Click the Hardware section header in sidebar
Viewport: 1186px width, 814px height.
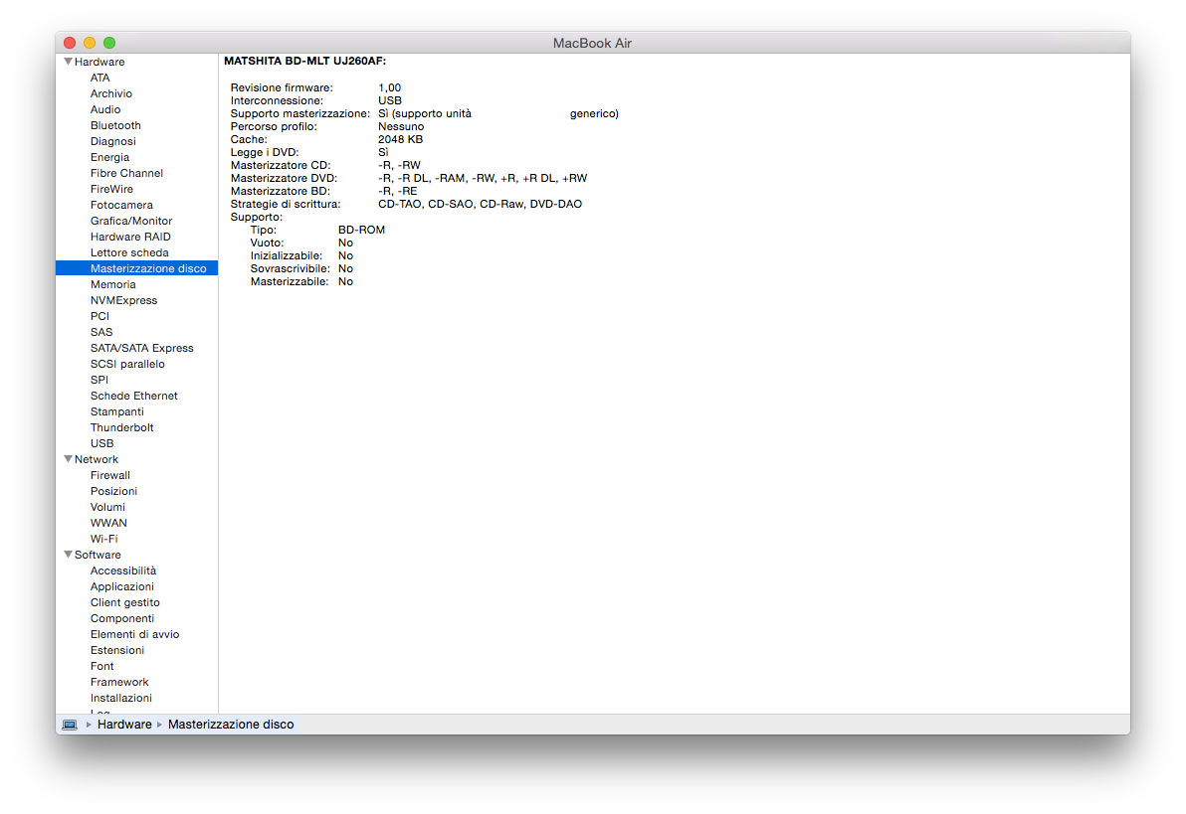coord(99,62)
